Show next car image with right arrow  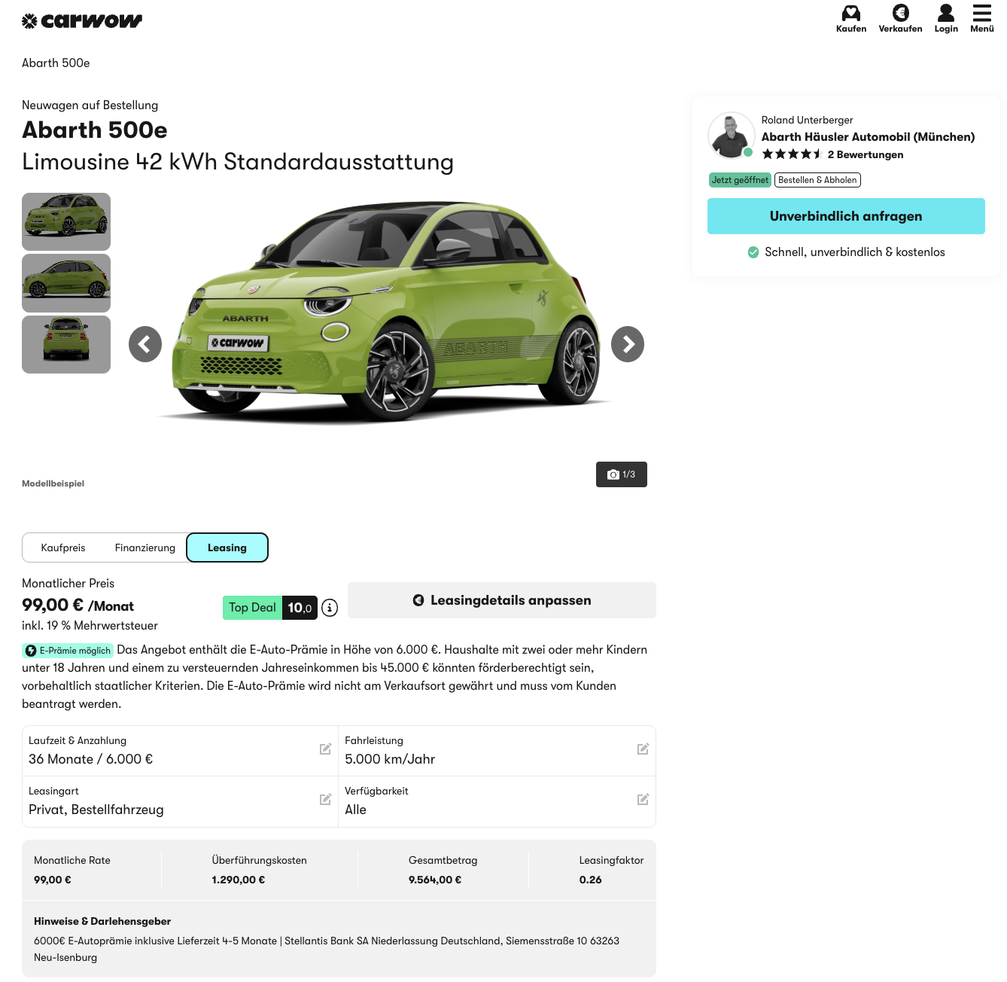coord(628,344)
